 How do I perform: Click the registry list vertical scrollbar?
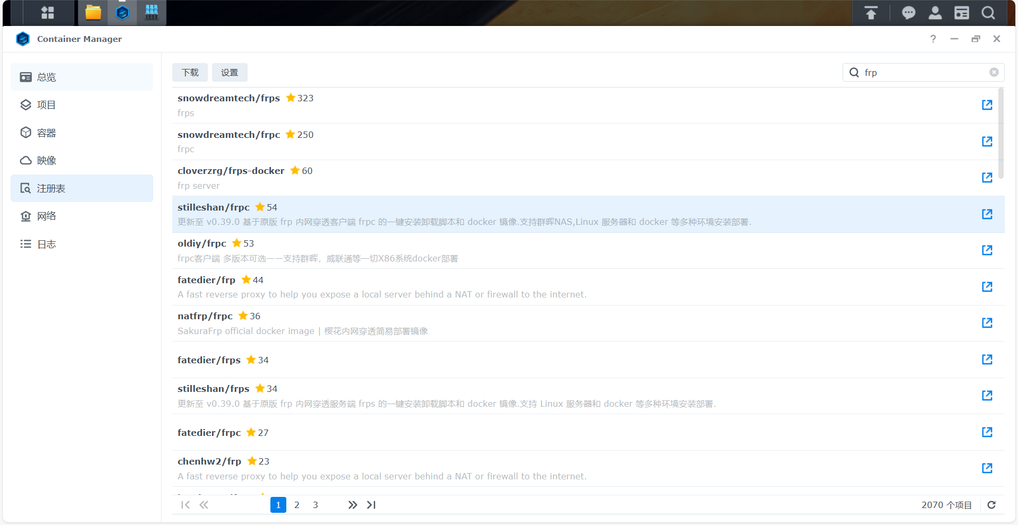pos(1001,134)
